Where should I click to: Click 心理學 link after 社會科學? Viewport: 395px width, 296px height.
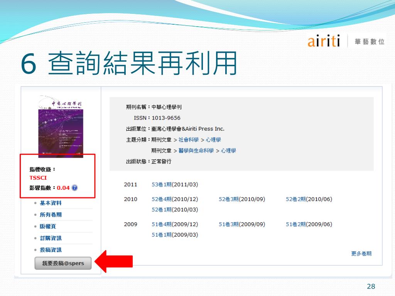213,140
